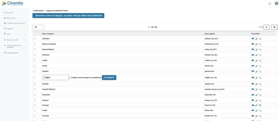
Task: Toggle the Dansk availability switch
Action: click(253, 66)
